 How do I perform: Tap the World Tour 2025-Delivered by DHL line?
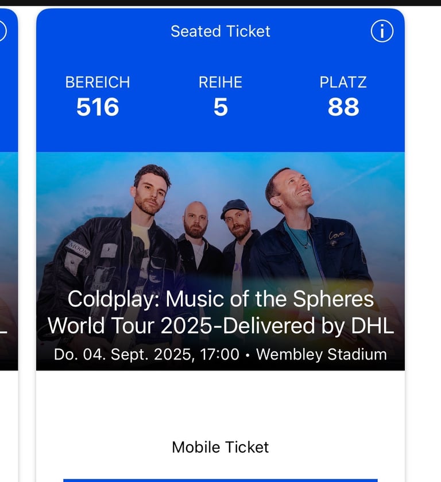[220, 326]
